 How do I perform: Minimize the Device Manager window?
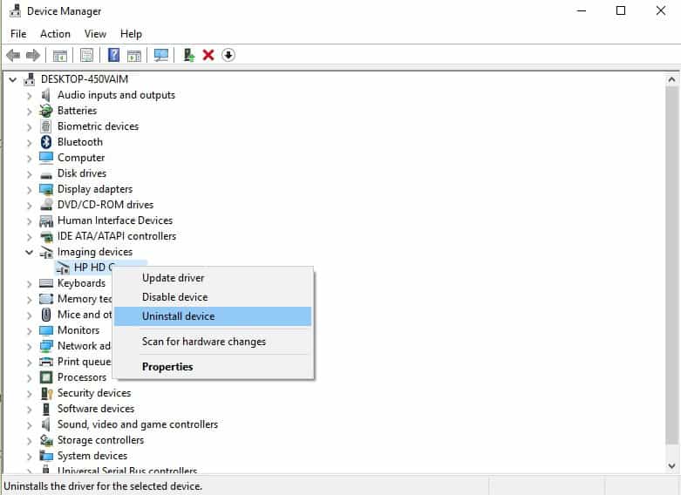(582, 10)
